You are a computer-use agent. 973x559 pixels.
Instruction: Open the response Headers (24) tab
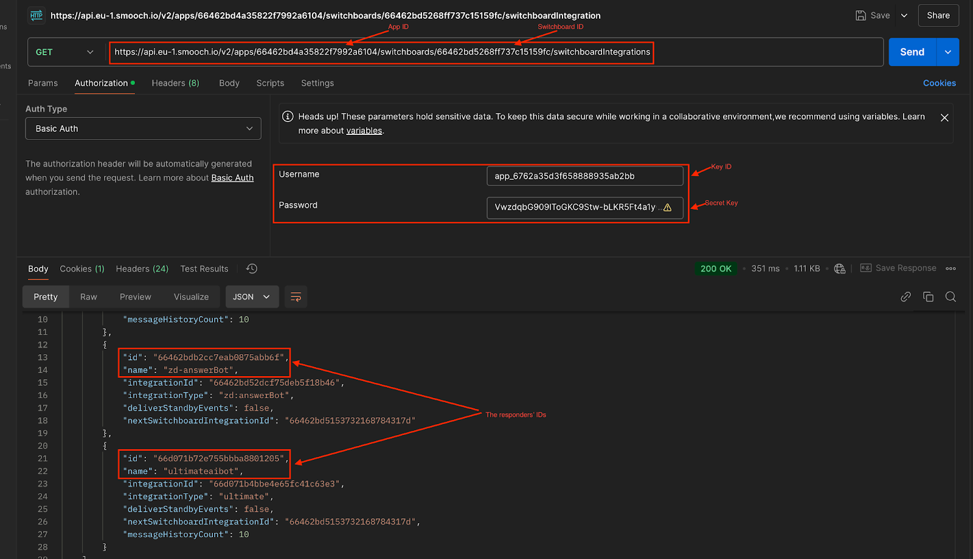[142, 269]
